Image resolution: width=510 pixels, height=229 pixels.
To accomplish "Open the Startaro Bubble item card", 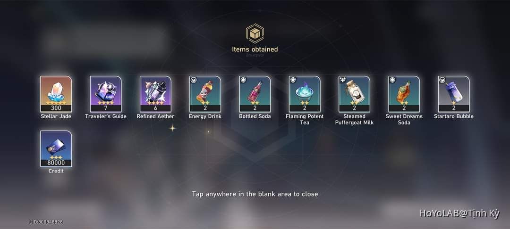I will [454, 94].
